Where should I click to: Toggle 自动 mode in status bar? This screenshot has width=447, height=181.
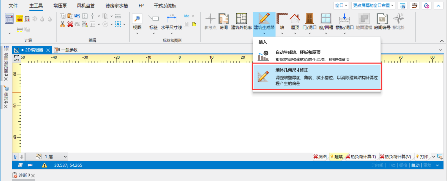415,165
